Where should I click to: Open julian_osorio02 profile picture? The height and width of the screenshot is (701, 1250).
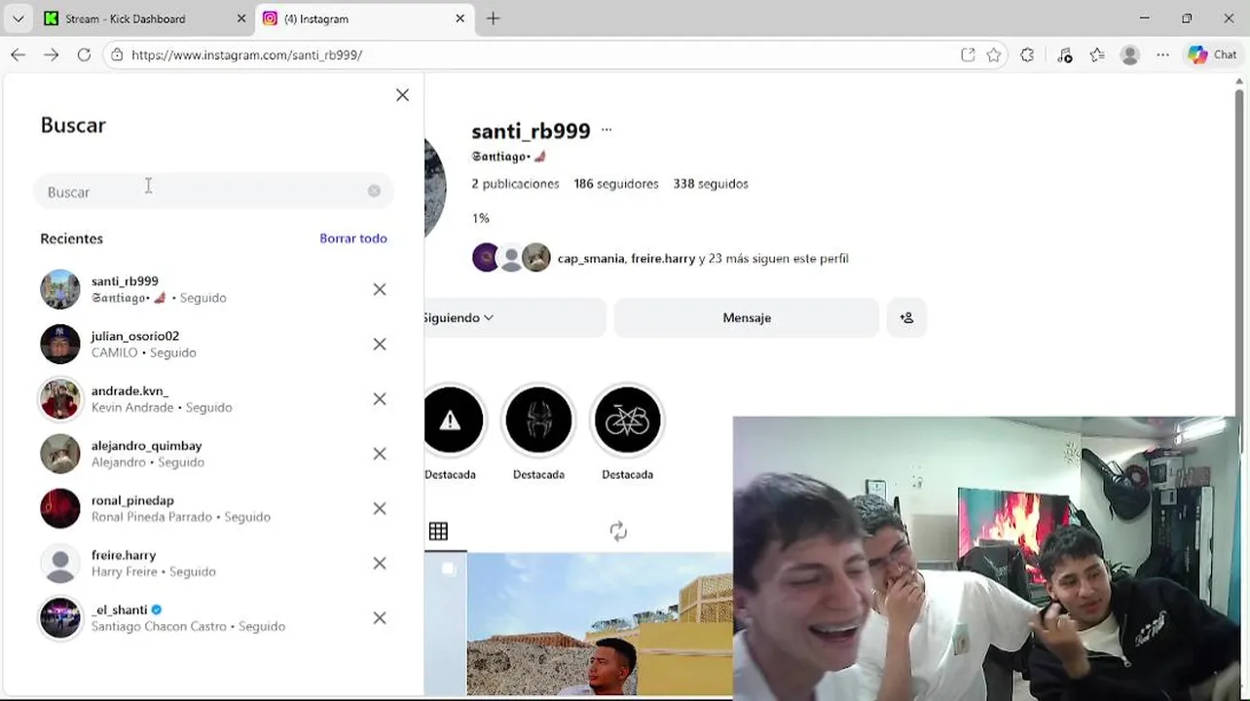(x=60, y=344)
